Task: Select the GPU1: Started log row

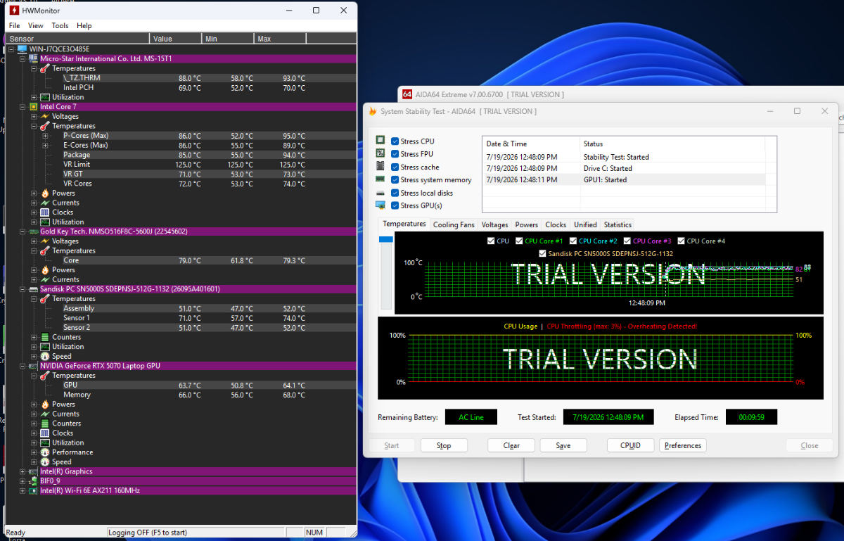Action: pyautogui.click(x=624, y=179)
